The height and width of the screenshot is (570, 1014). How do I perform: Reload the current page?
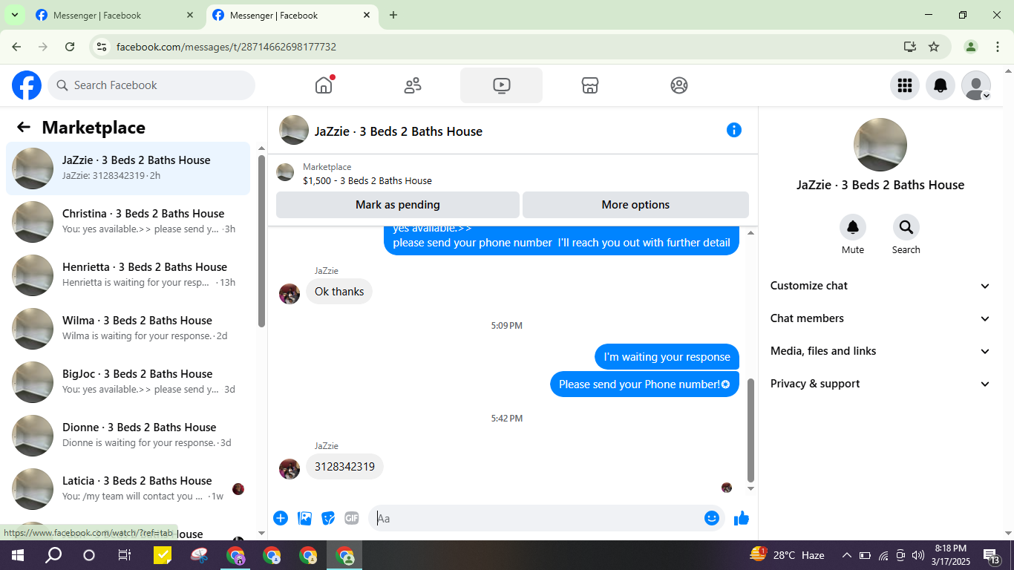[70, 47]
